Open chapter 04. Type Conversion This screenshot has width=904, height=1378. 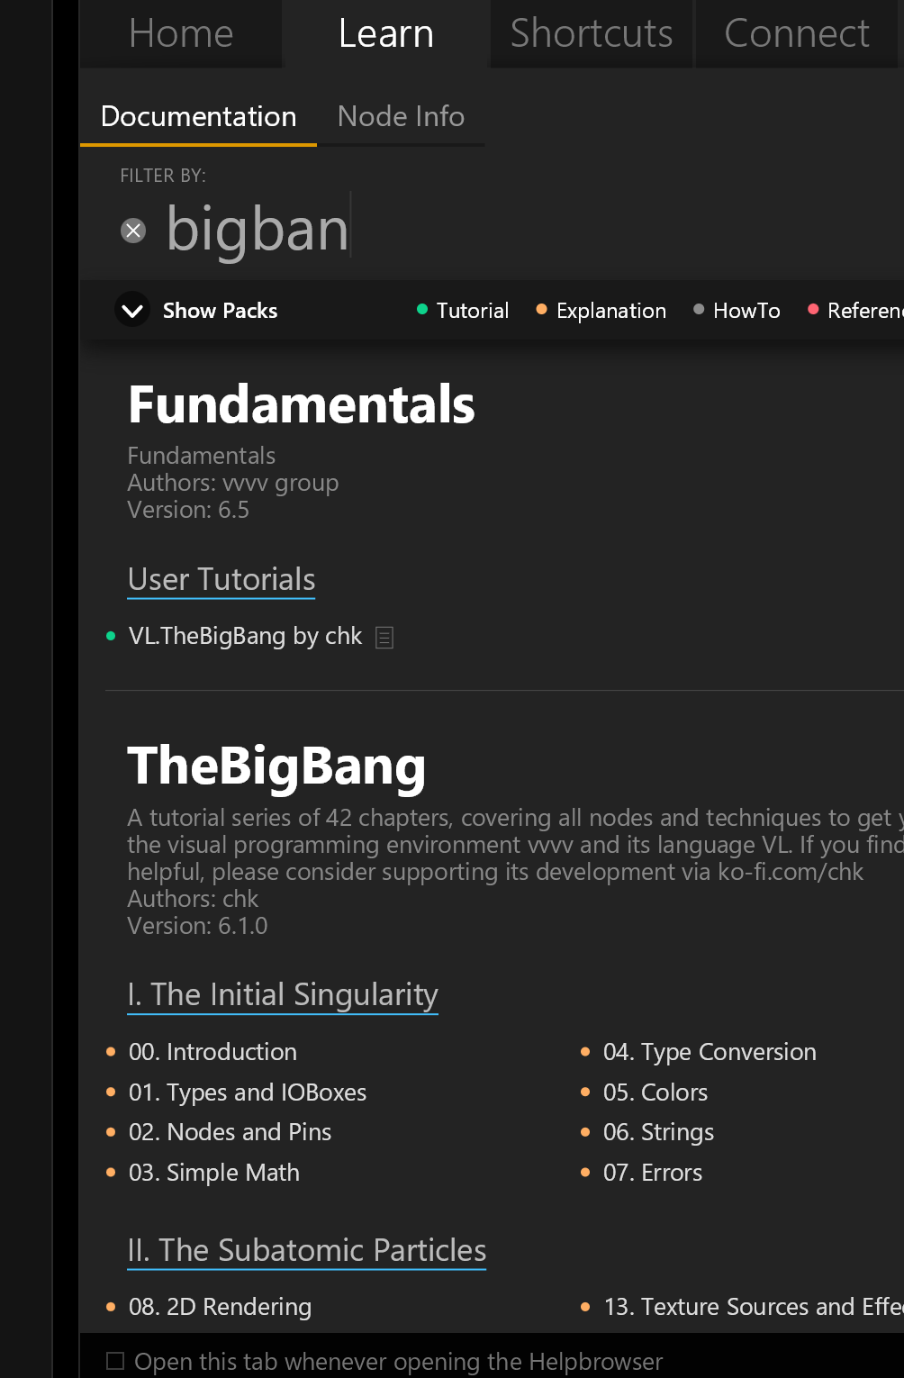(x=710, y=1052)
